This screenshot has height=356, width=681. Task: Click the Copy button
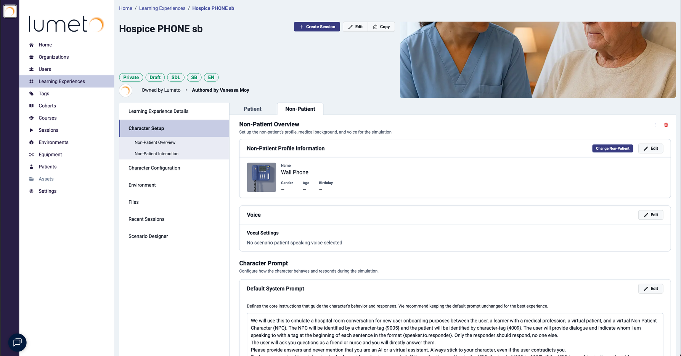point(381,27)
